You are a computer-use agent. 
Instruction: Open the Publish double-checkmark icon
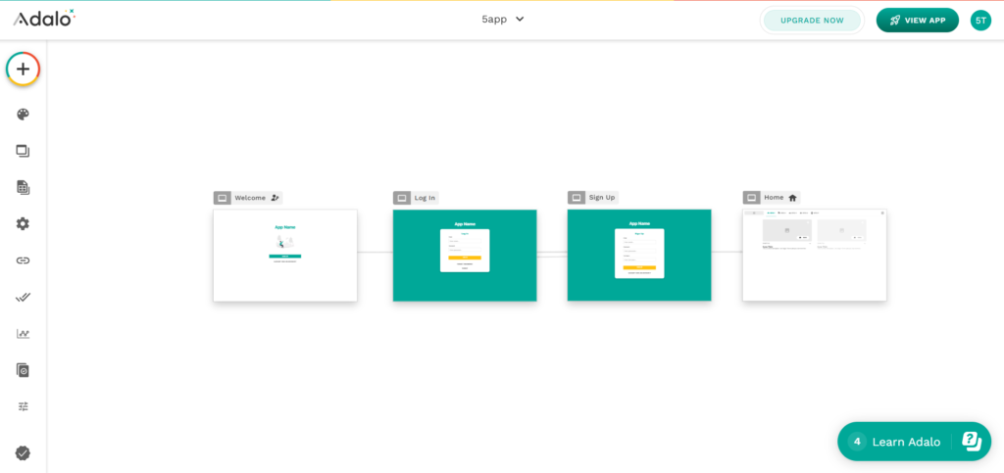pyautogui.click(x=24, y=298)
